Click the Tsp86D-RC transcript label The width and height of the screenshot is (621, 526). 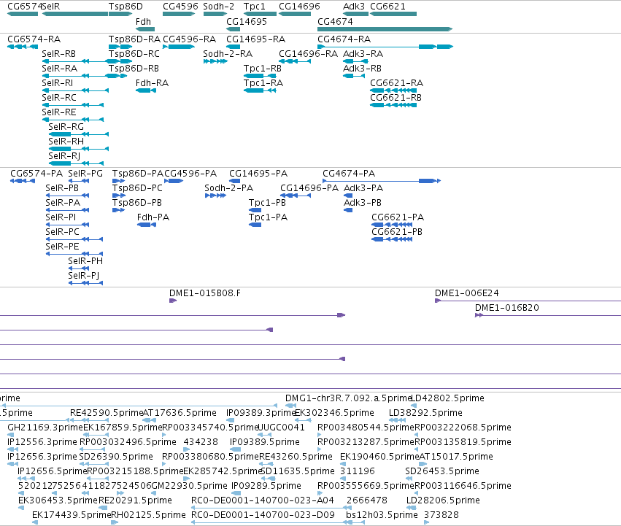134,54
